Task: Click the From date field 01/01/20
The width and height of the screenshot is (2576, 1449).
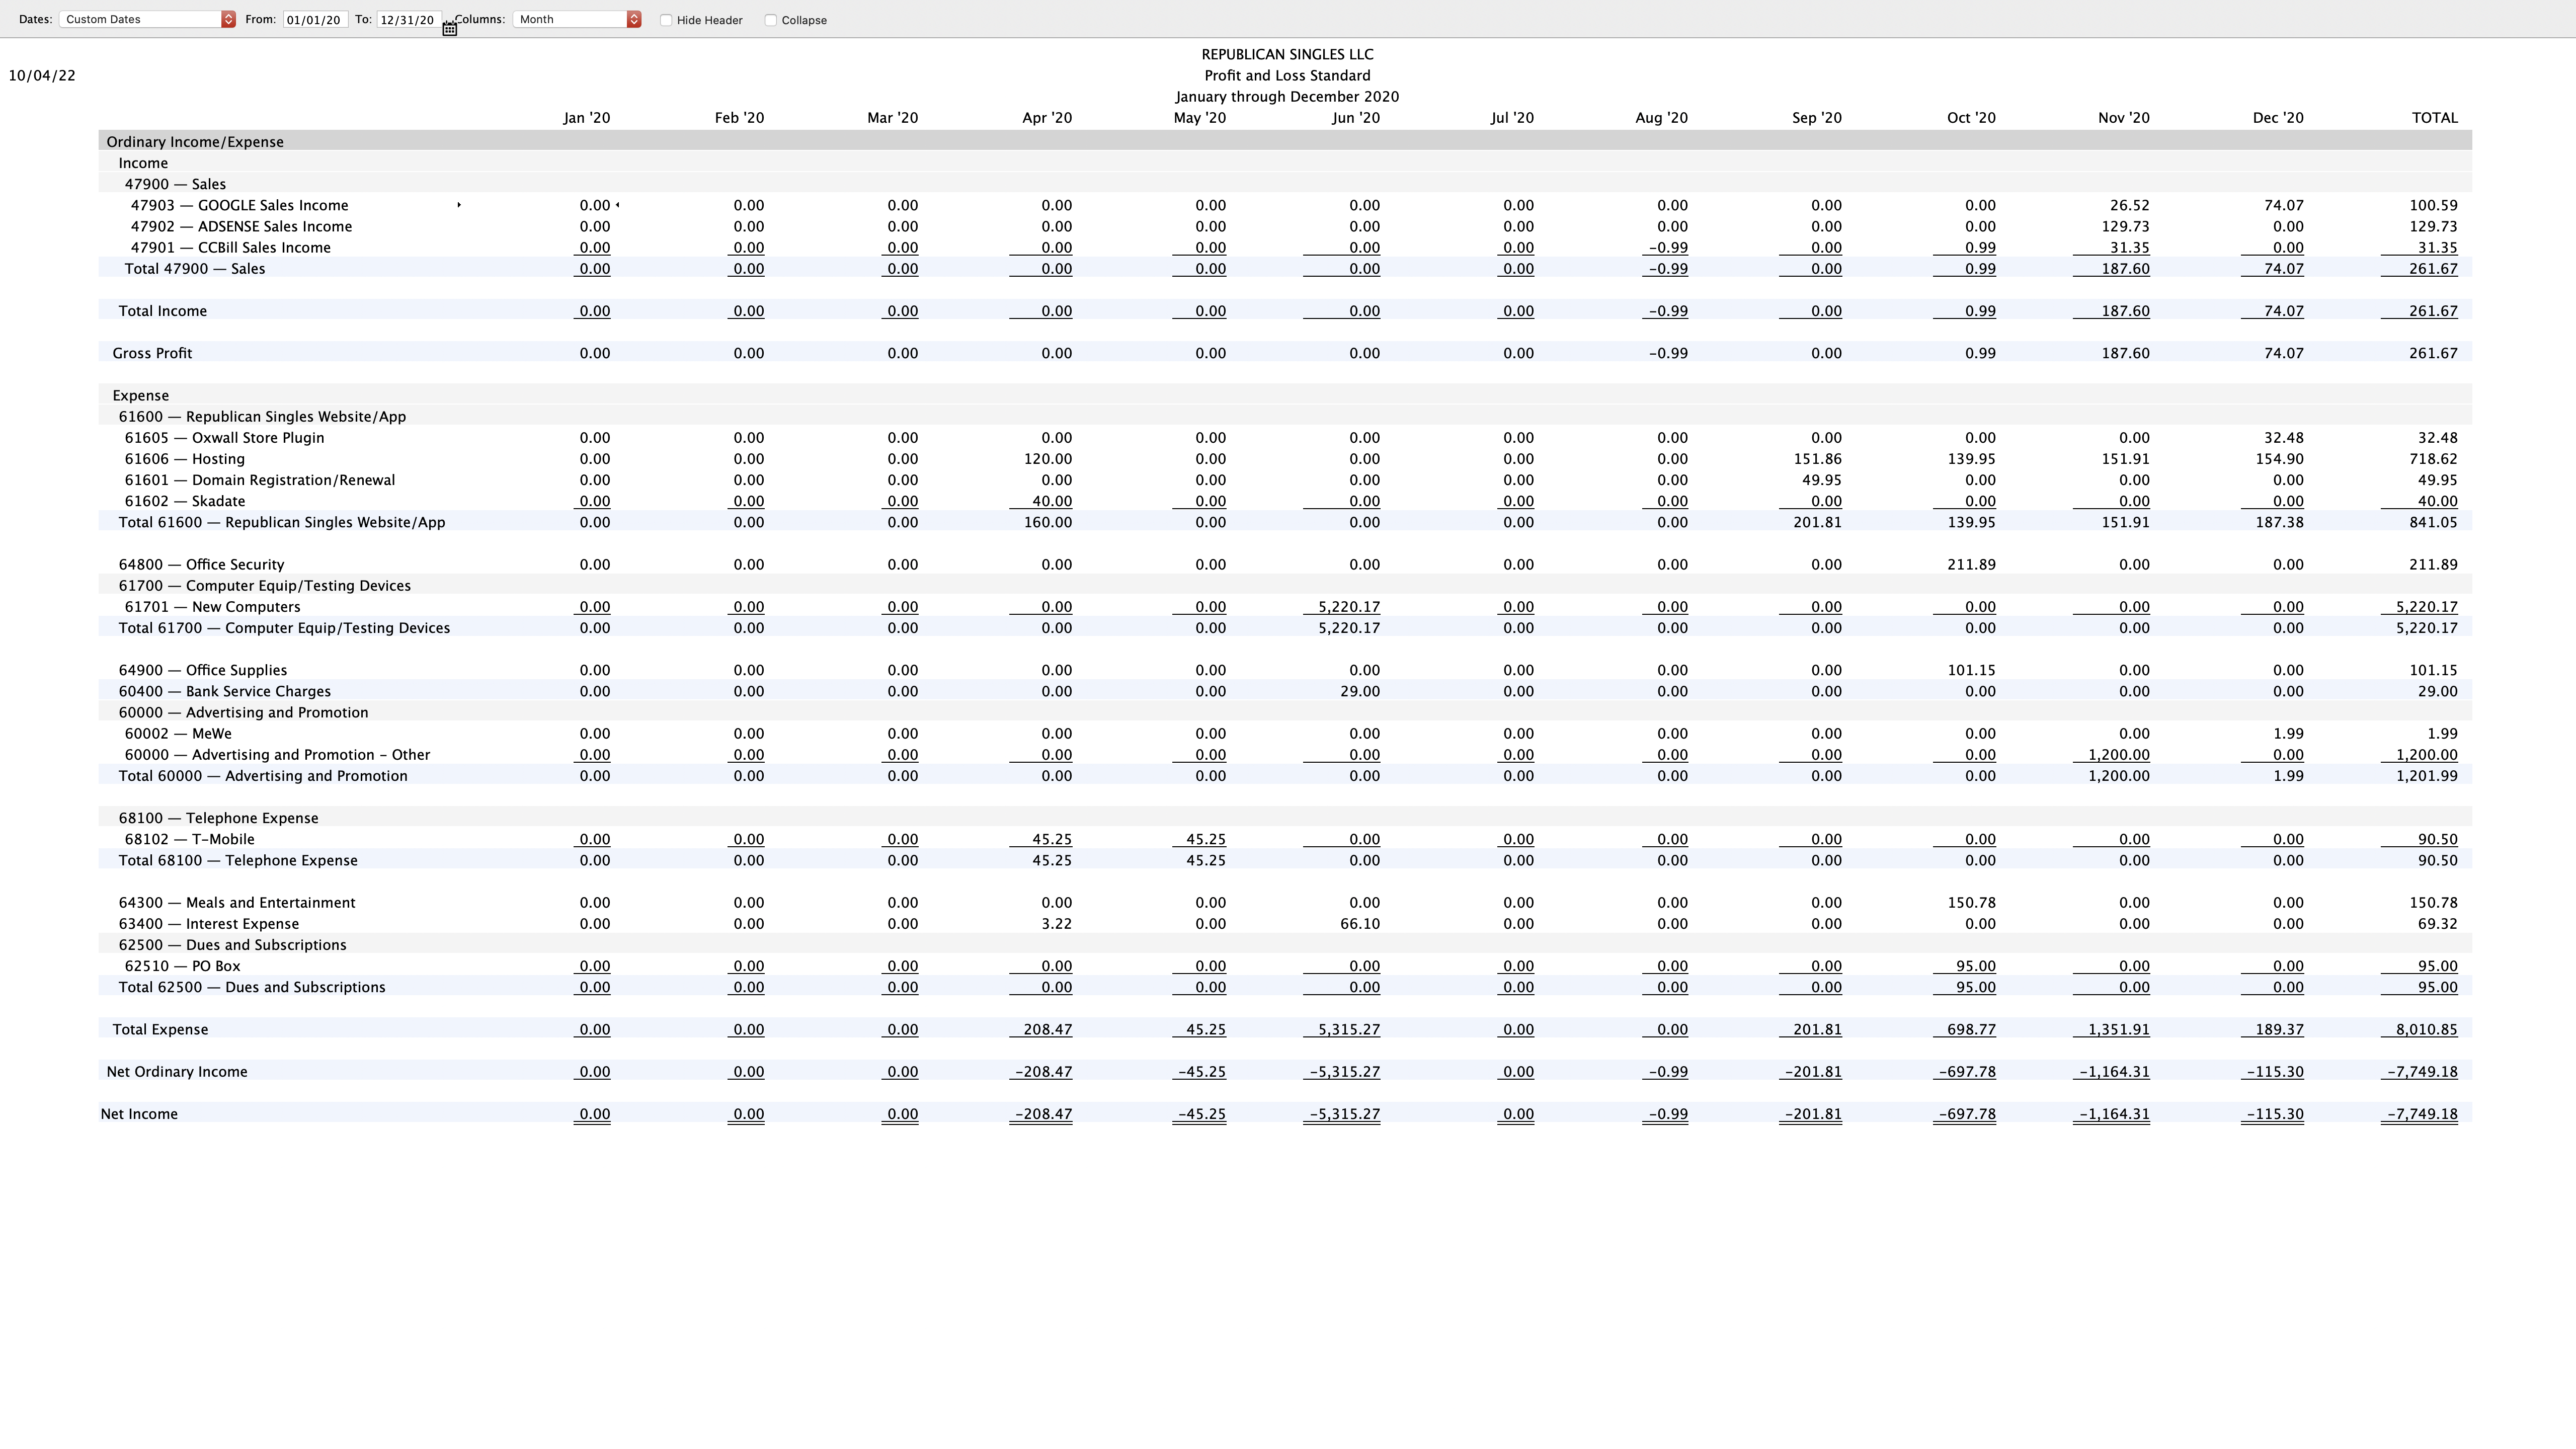Action: [315, 19]
